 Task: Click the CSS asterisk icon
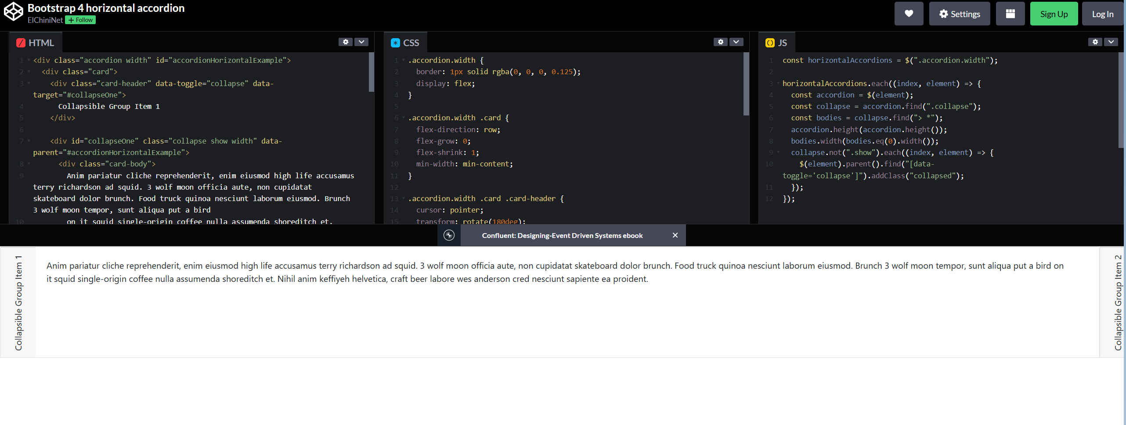coord(395,43)
